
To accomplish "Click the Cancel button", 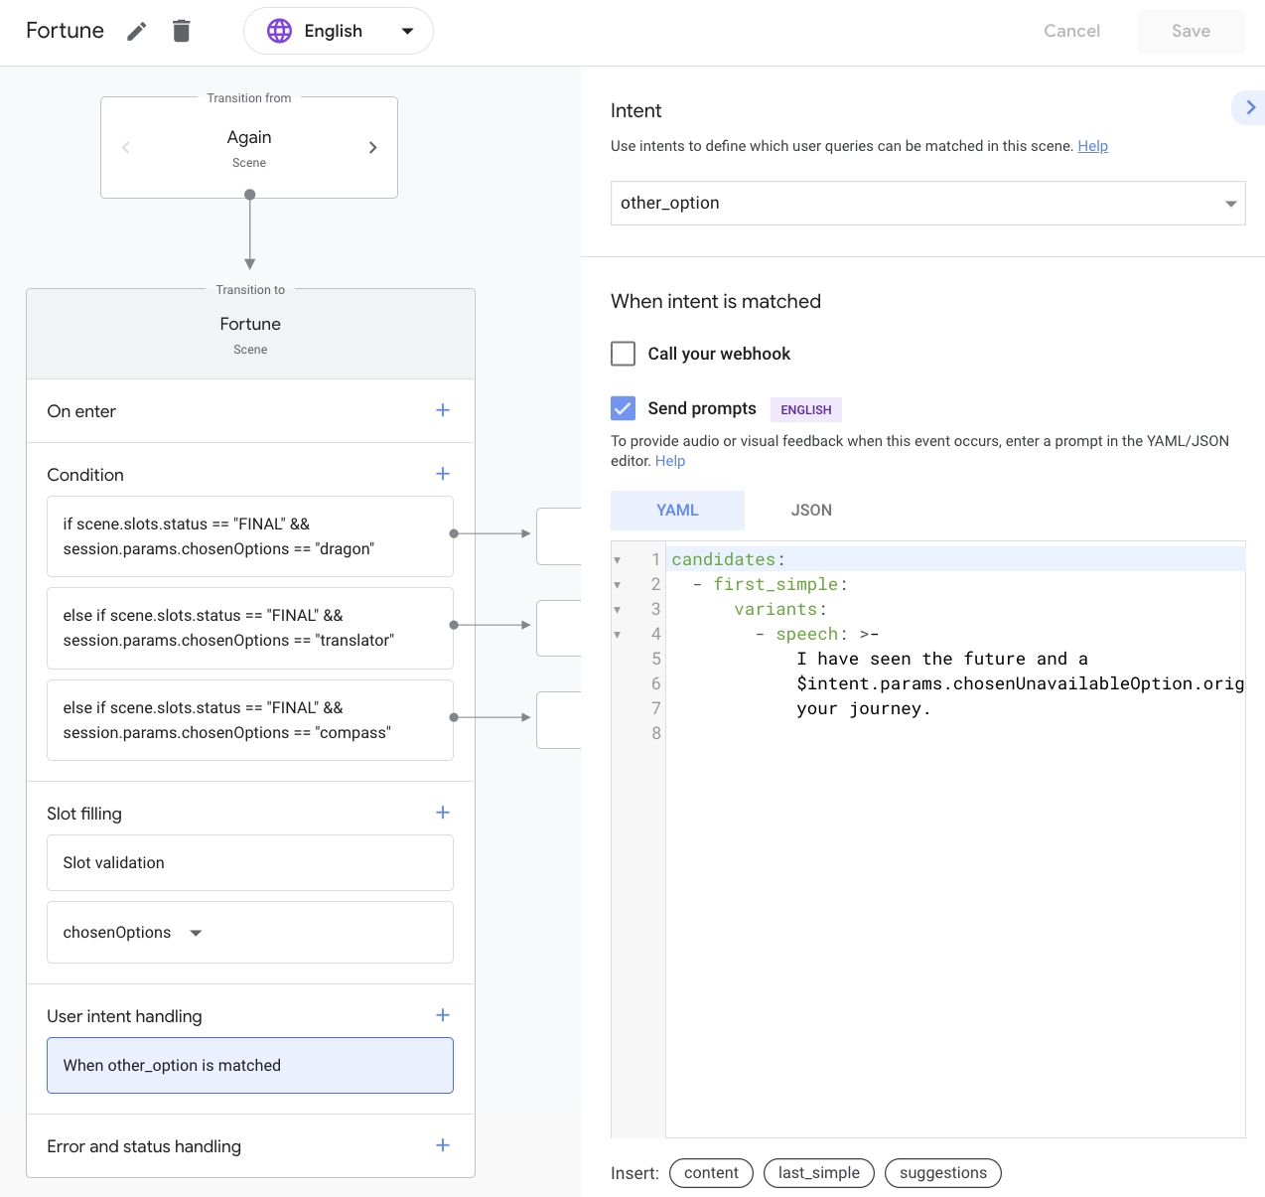I will click(x=1071, y=32).
